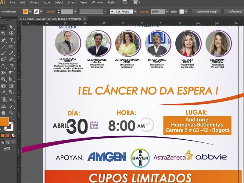The width and height of the screenshot is (244, 183).
Task: Open Preferences from the control bar
Action: tap(234, 12)
